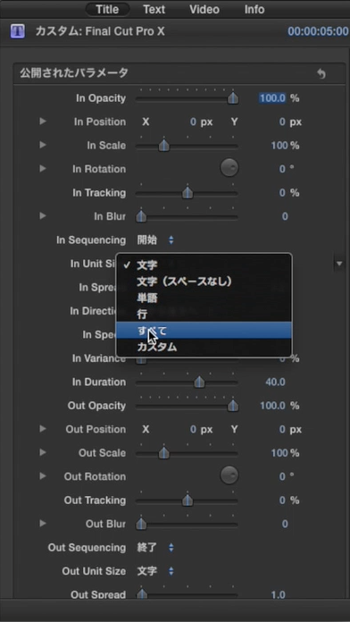Adjust the In Scale slider
Screen dimensions: 350x622
(x=163, y=146)
